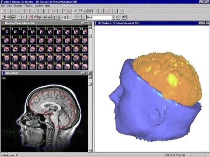Click the Open file folder icon

click(8, 17)
